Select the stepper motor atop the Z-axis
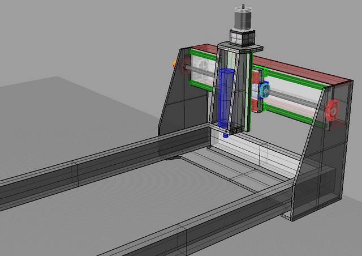The width and height of the screenshot is (362, 256). point(243,18)
